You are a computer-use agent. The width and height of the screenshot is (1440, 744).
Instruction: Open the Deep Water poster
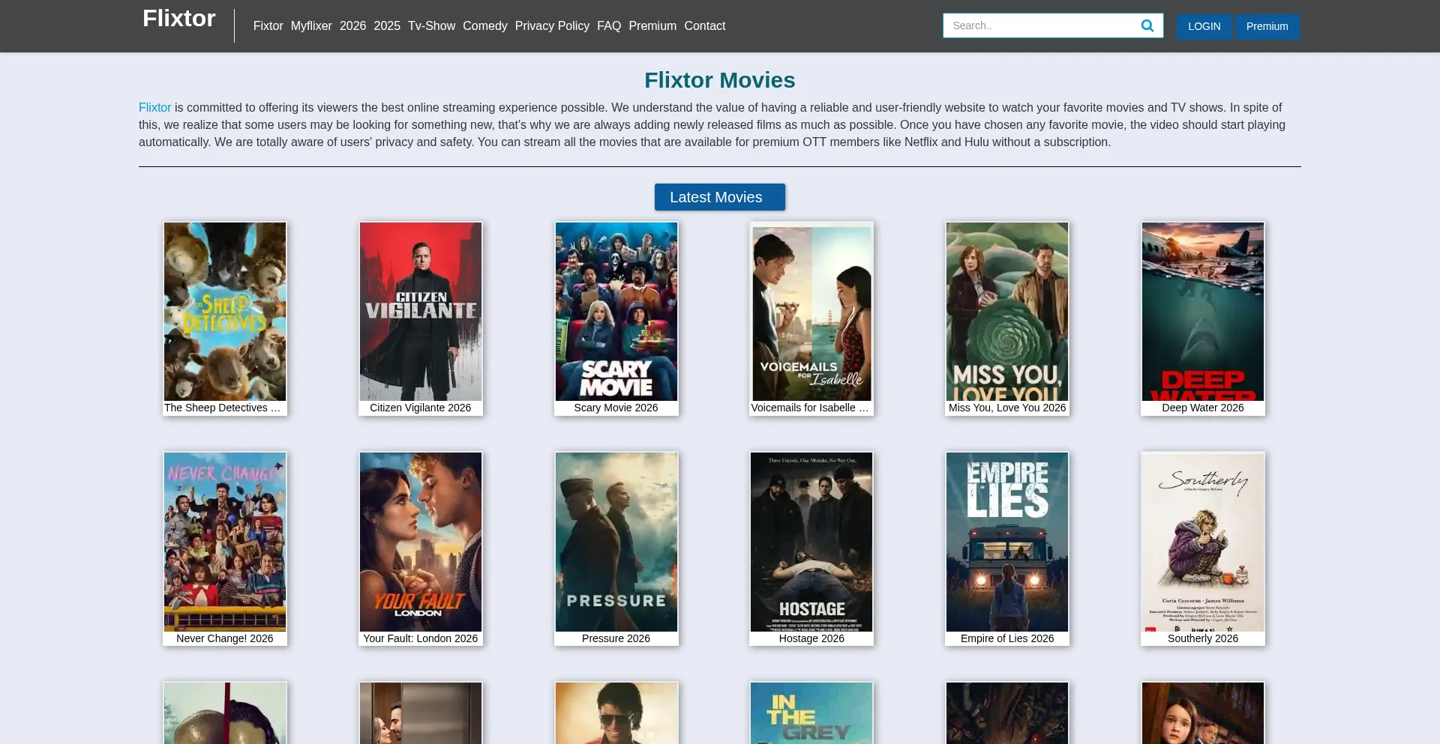click(x=1203, y=312)
